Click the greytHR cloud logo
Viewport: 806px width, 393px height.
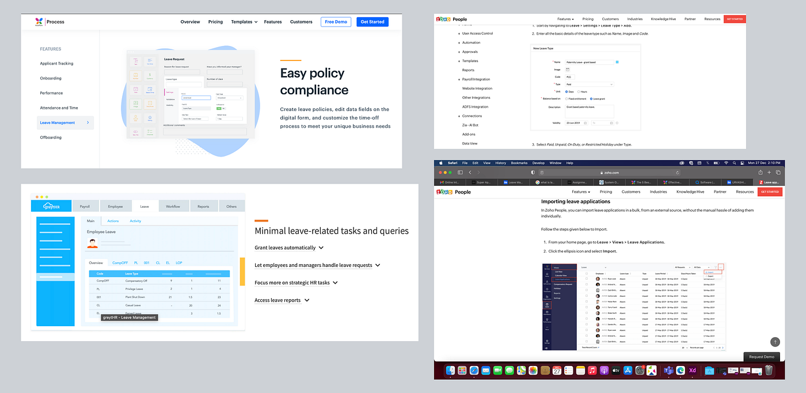tap(51, 206)
